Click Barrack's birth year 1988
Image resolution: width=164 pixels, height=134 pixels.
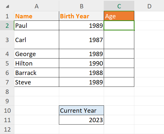click(81, 73)
